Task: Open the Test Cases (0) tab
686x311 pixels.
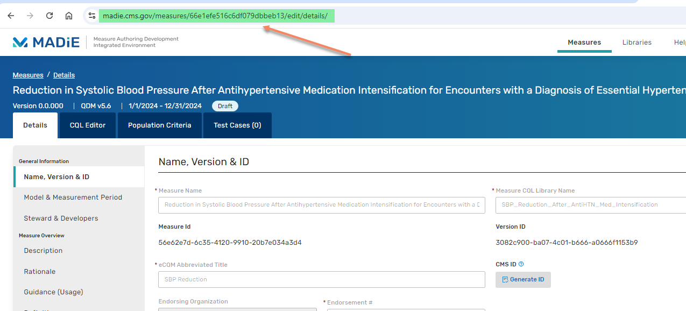Action: (x=237, y=125)
